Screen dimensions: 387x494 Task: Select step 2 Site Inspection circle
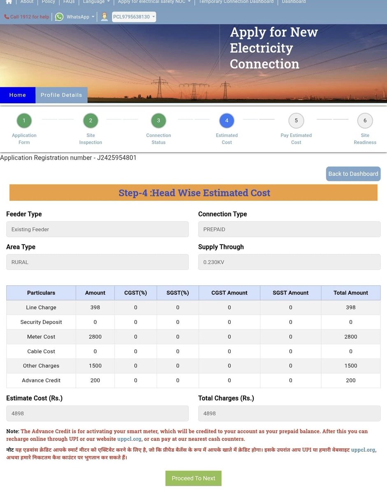pos(90,121)
